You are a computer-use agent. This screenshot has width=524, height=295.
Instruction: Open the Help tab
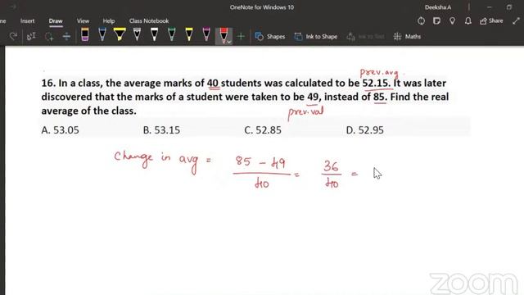(x=109, y=20)
